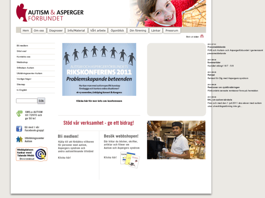Open the SKL om autism/särskola news item

tap(220, 100)
